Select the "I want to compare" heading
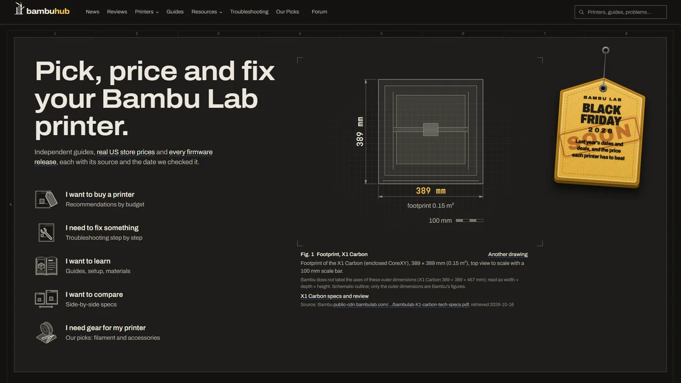681x383 pixels. pyautogui.click(x=94, y=295)
